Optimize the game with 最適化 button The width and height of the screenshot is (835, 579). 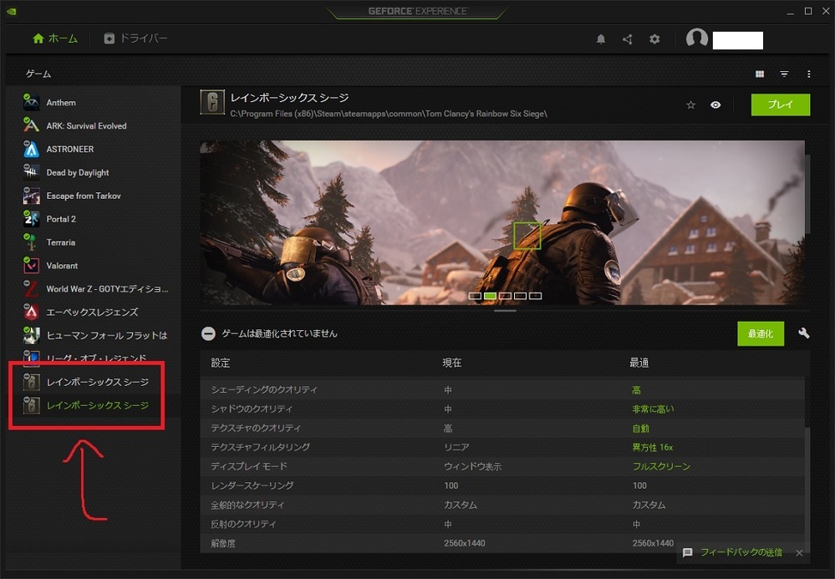(x=761, y=333)
